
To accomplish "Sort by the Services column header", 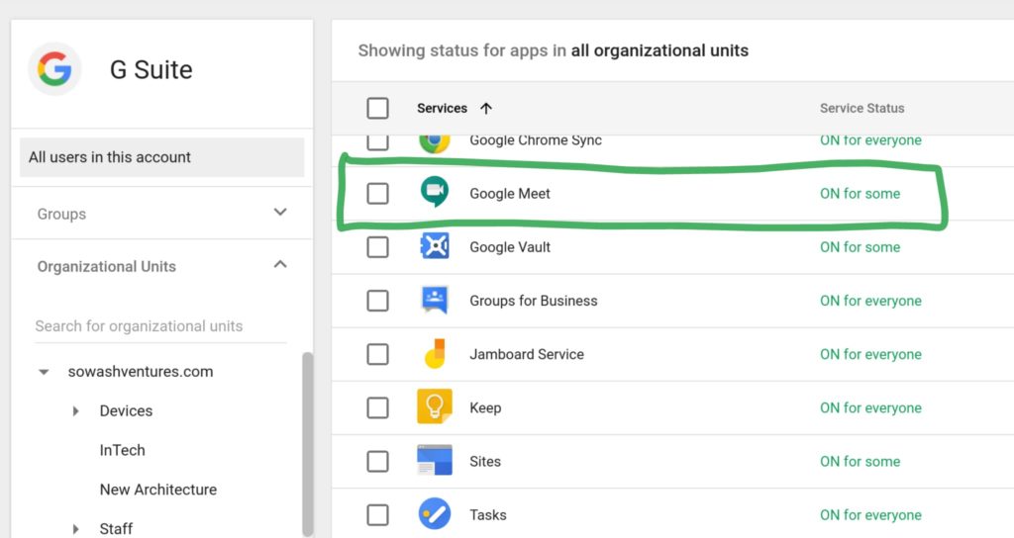I will tap(442, 109).
